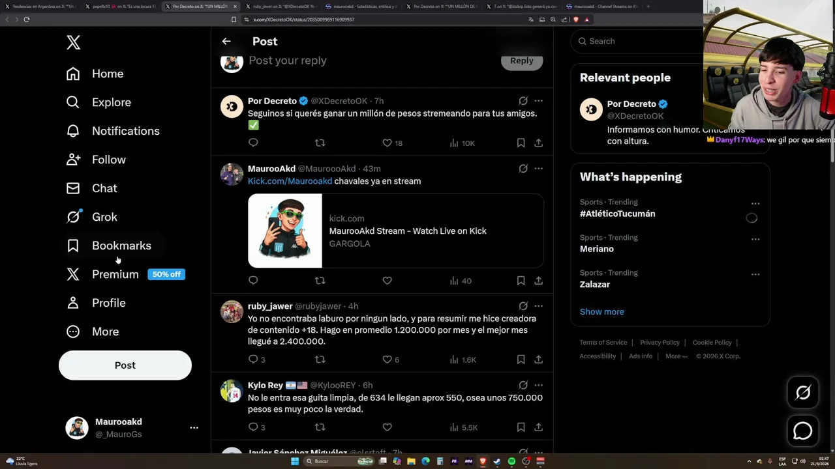Screen dimensions: 835x469
Task: Click the X logo in sidebar
Action: (73, 43)
